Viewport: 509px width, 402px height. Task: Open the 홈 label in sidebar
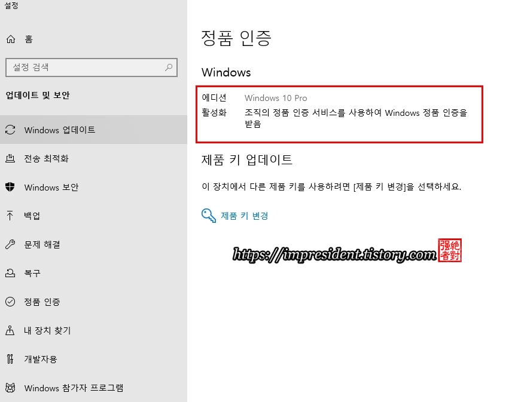coord(29,39)
